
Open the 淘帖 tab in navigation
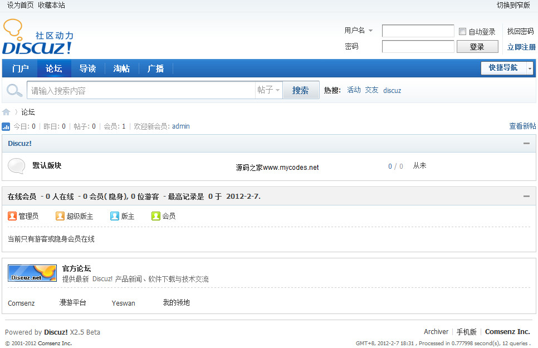(121, 68)
